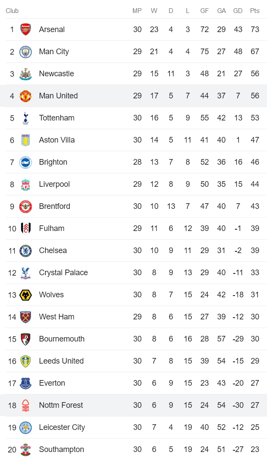Open the Crystal Palace team link
267x465 pixels.
tap(63, 273)
